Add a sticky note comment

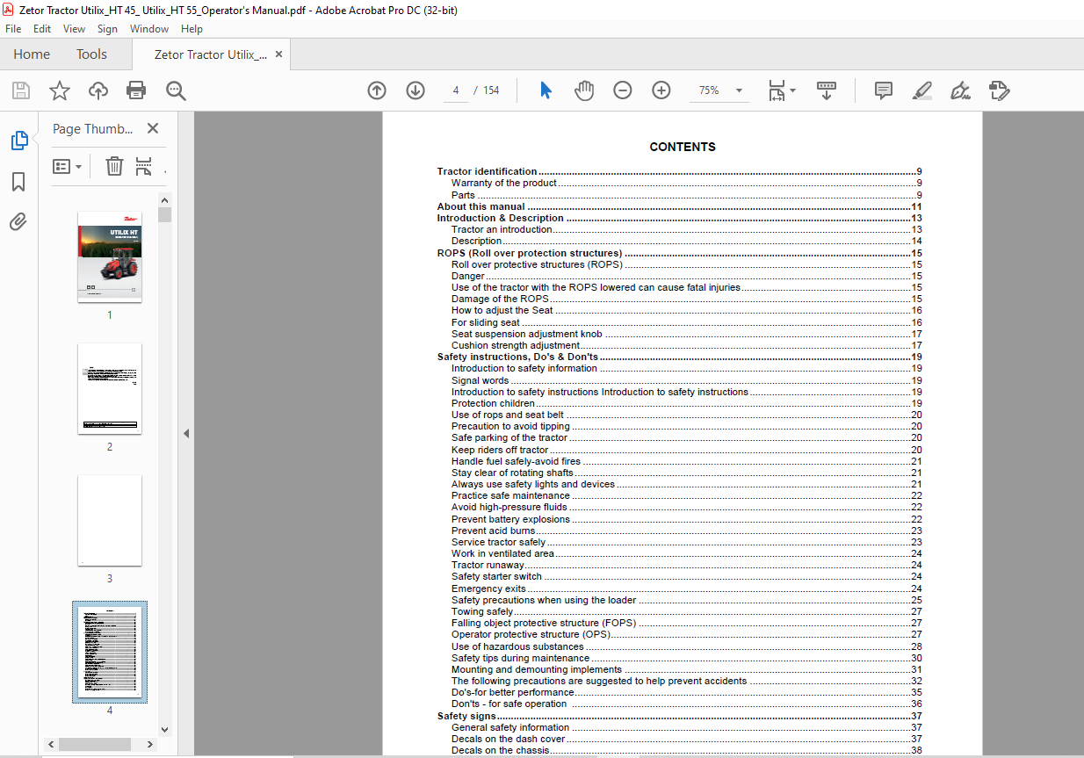(884, 90)
